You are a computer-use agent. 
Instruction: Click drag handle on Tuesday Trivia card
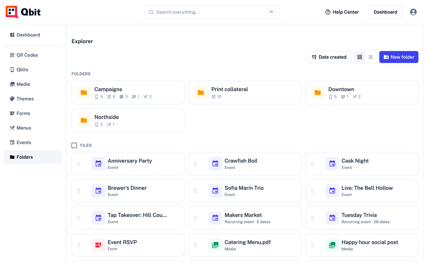(312, 218)
